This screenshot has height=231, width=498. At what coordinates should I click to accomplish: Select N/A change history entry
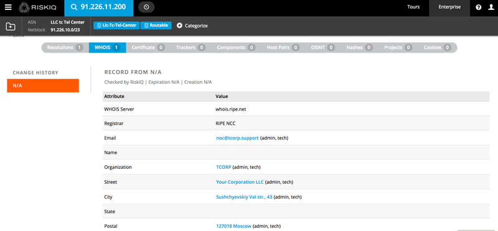pos(43,86)
